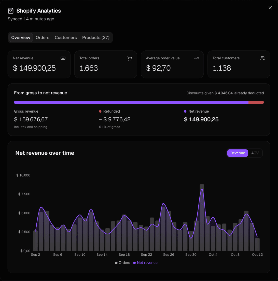This screenshot has width=278, height=281.
Task: Click the Sep 26 axis label
Action: (x=169, y=255)
